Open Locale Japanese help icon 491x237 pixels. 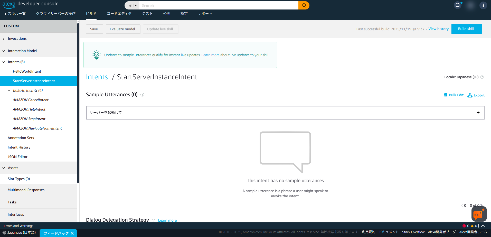click(x=482, y=77)
